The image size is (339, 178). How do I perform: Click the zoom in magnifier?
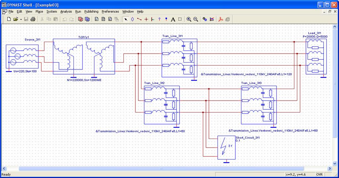(x=189, y=19)
